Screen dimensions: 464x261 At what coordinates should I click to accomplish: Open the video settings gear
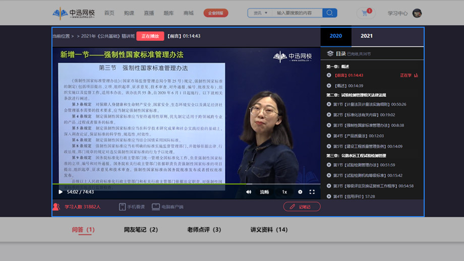300,192
